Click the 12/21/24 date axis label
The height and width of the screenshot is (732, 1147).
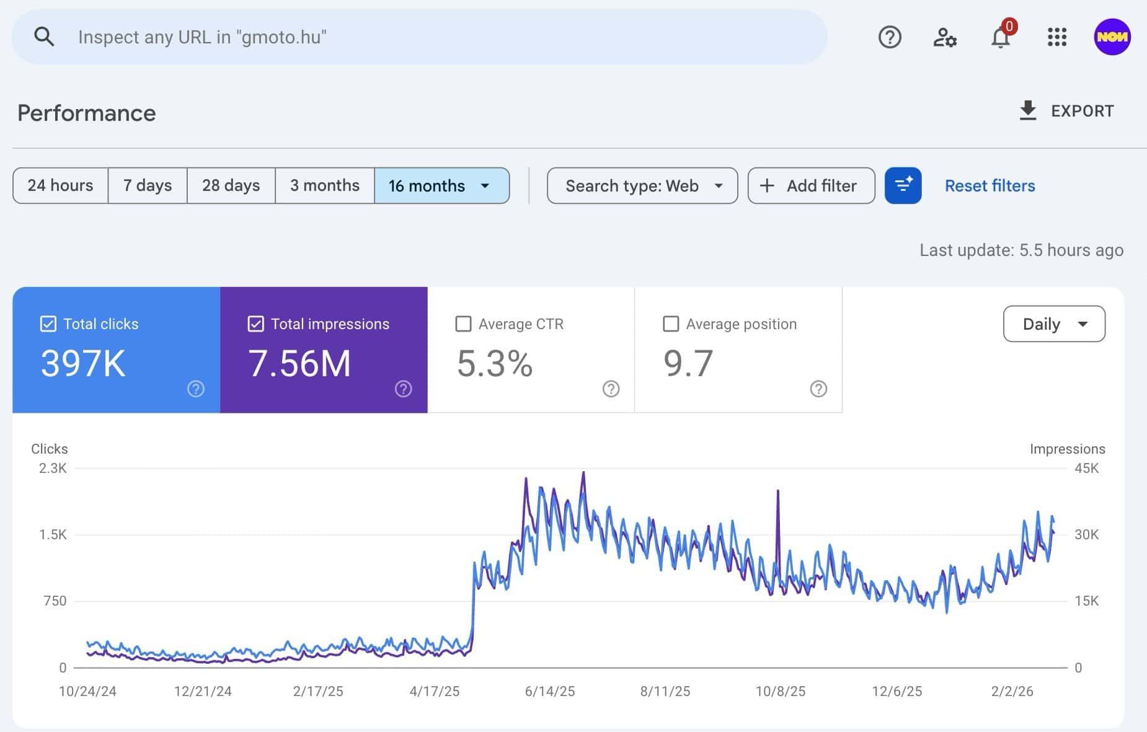pos(203,691)
